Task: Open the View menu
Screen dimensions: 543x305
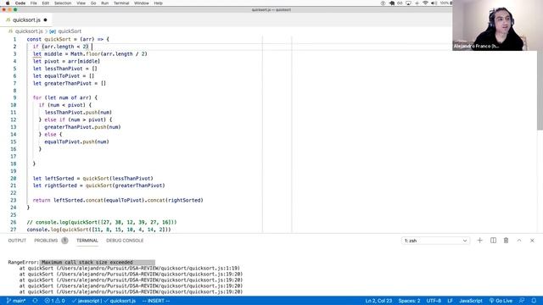Action: [x=81, y=3]
